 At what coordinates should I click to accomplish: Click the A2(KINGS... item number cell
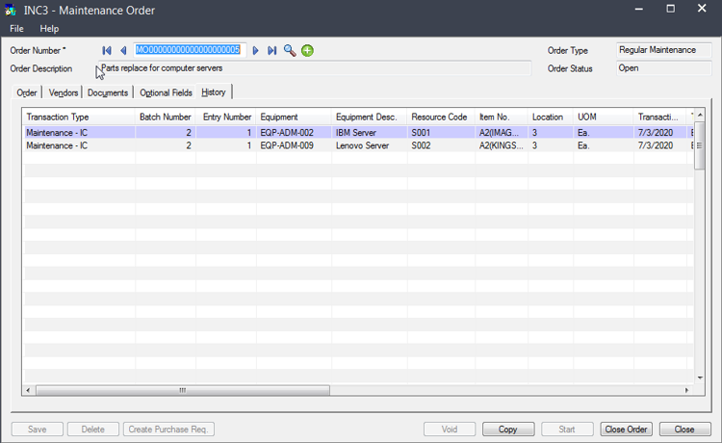[x=502, y=145]
